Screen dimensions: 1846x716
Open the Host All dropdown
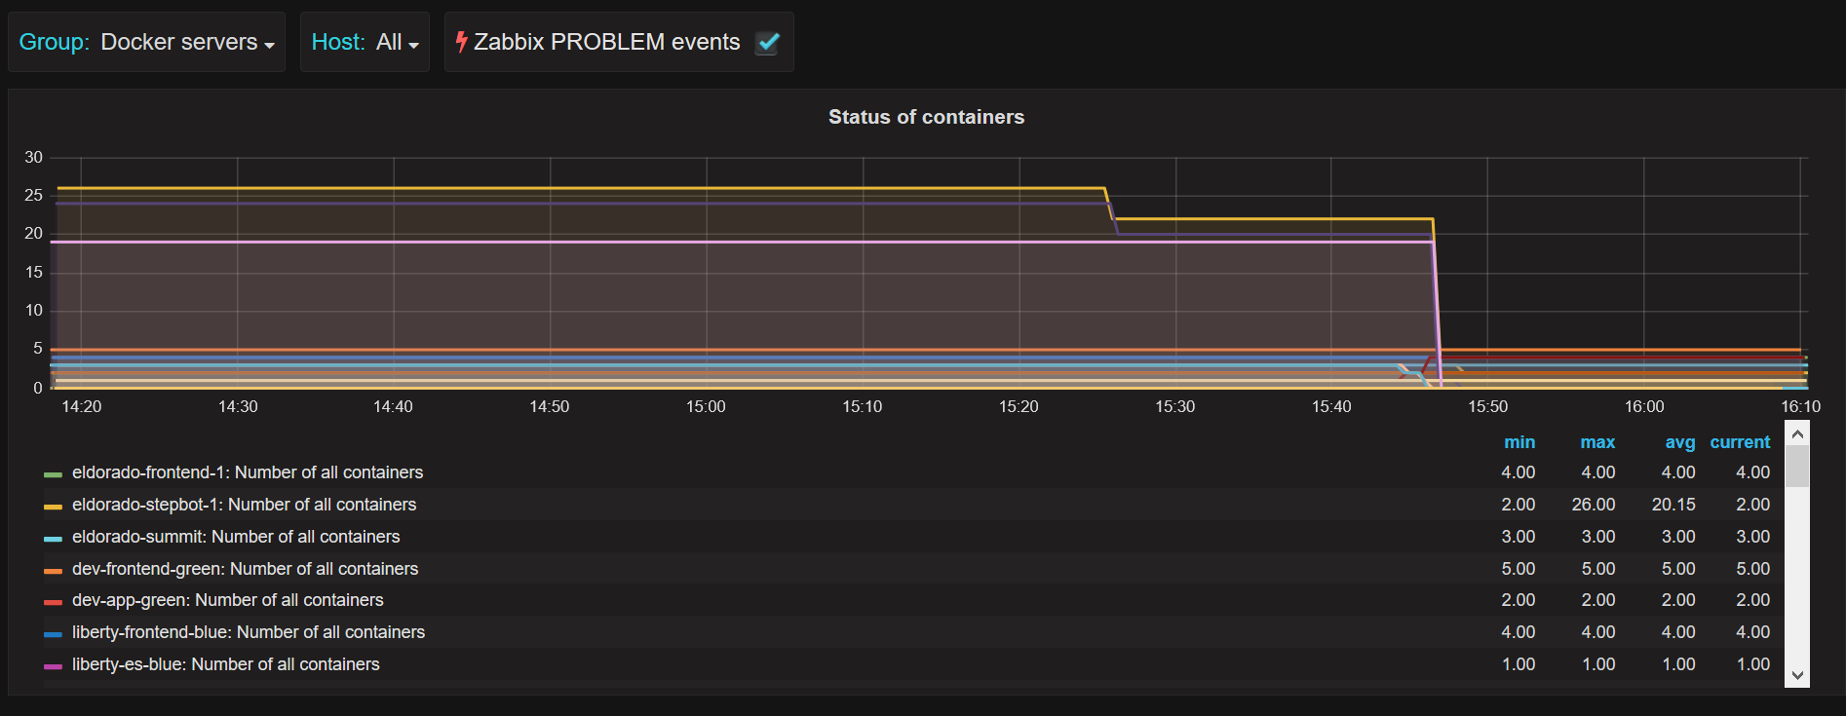[365, 42]
